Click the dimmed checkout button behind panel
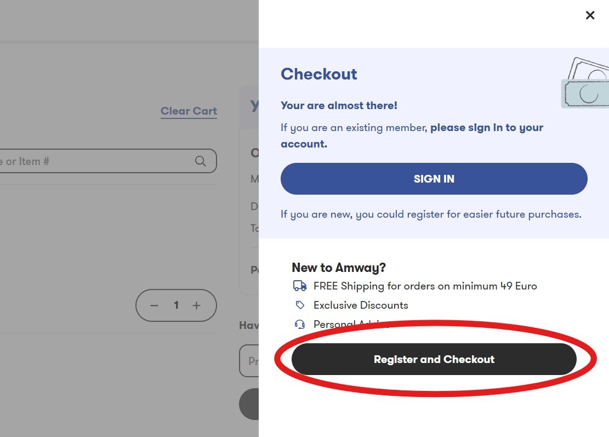Image resolution: width=609 pixels, height=437 pixels. pyautogui.click(x=249, y=404)
